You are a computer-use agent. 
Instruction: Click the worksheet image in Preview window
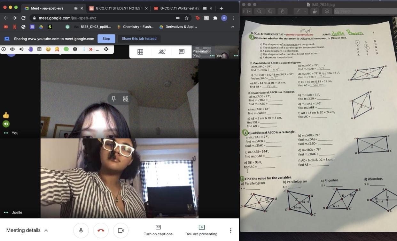(x=318, y=124)
